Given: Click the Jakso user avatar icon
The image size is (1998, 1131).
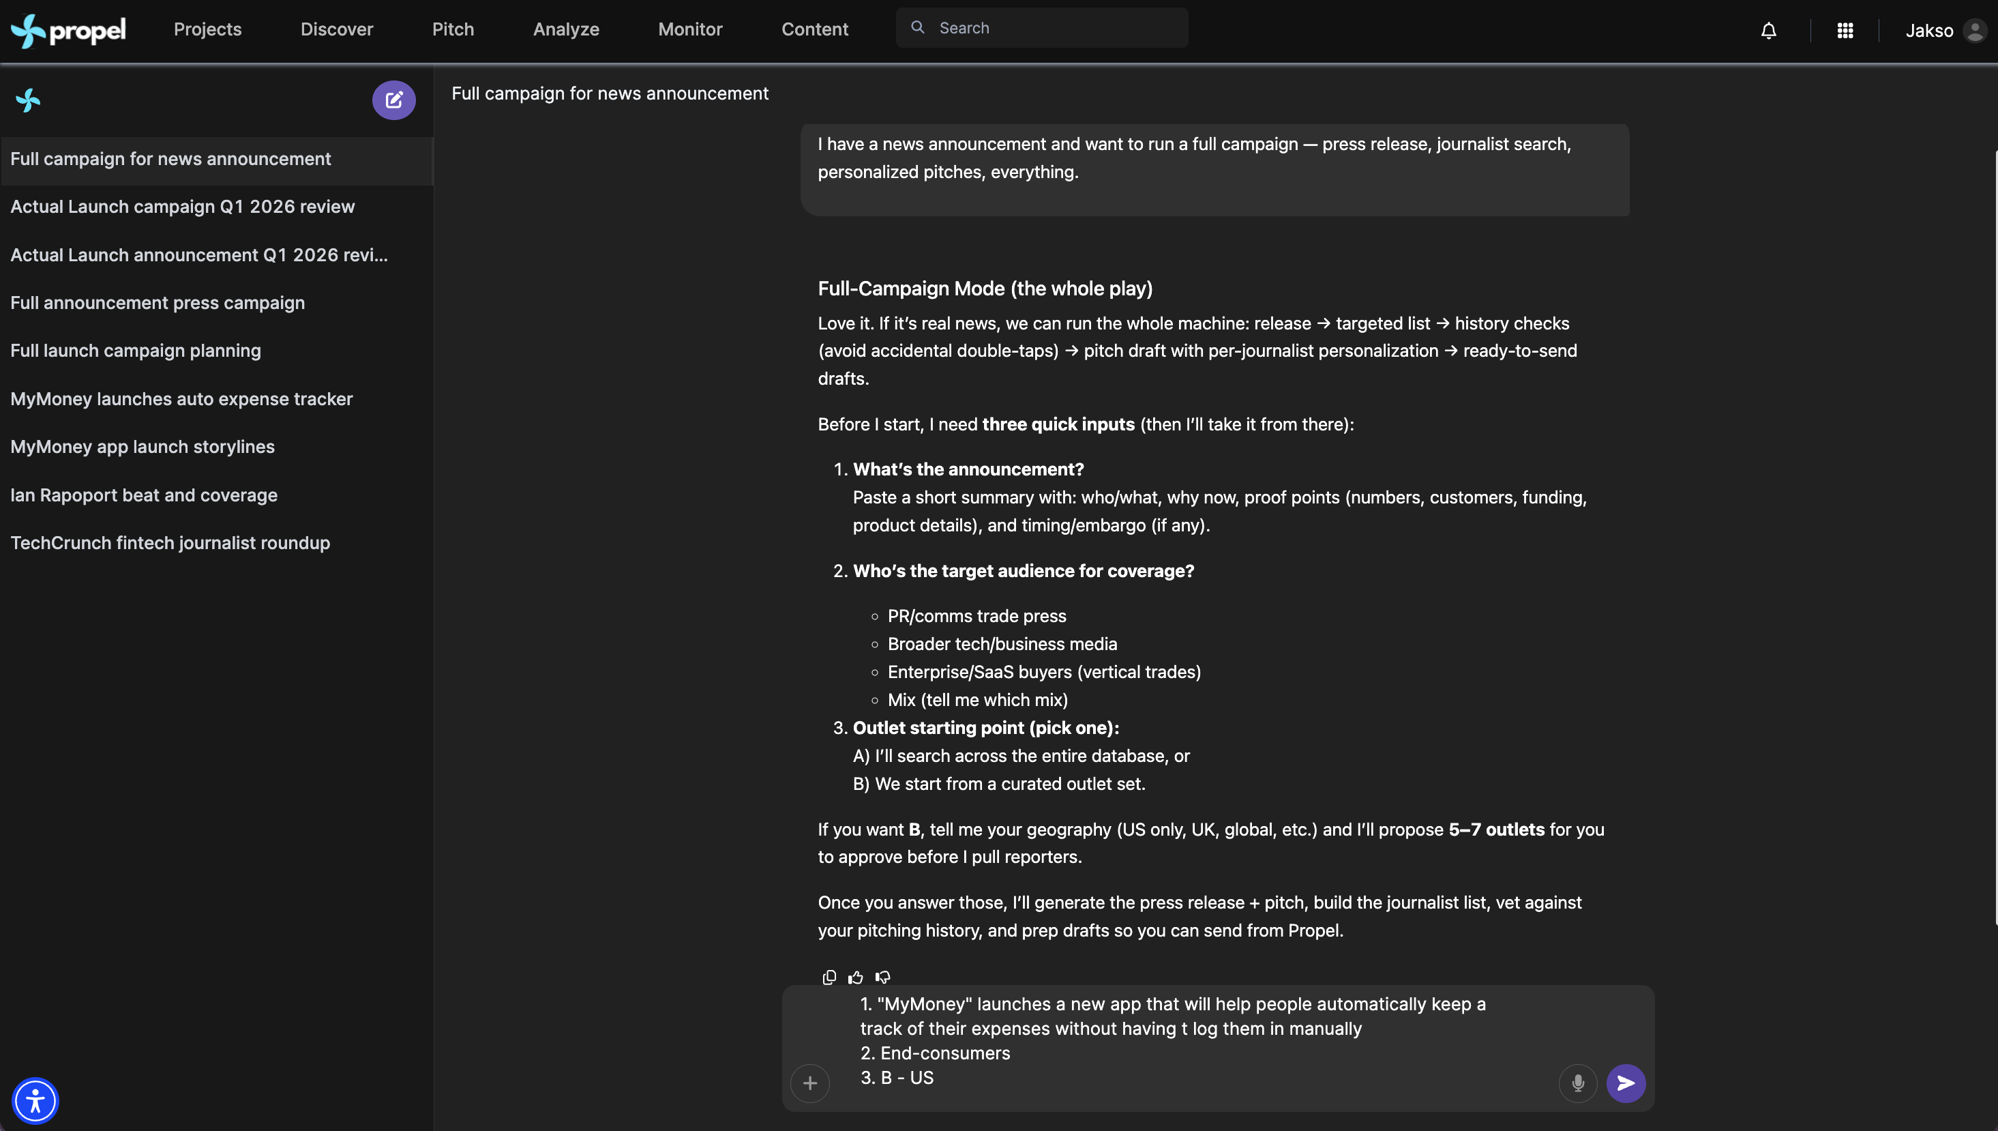Looking at the screenshot, I should coord(1974,30).
